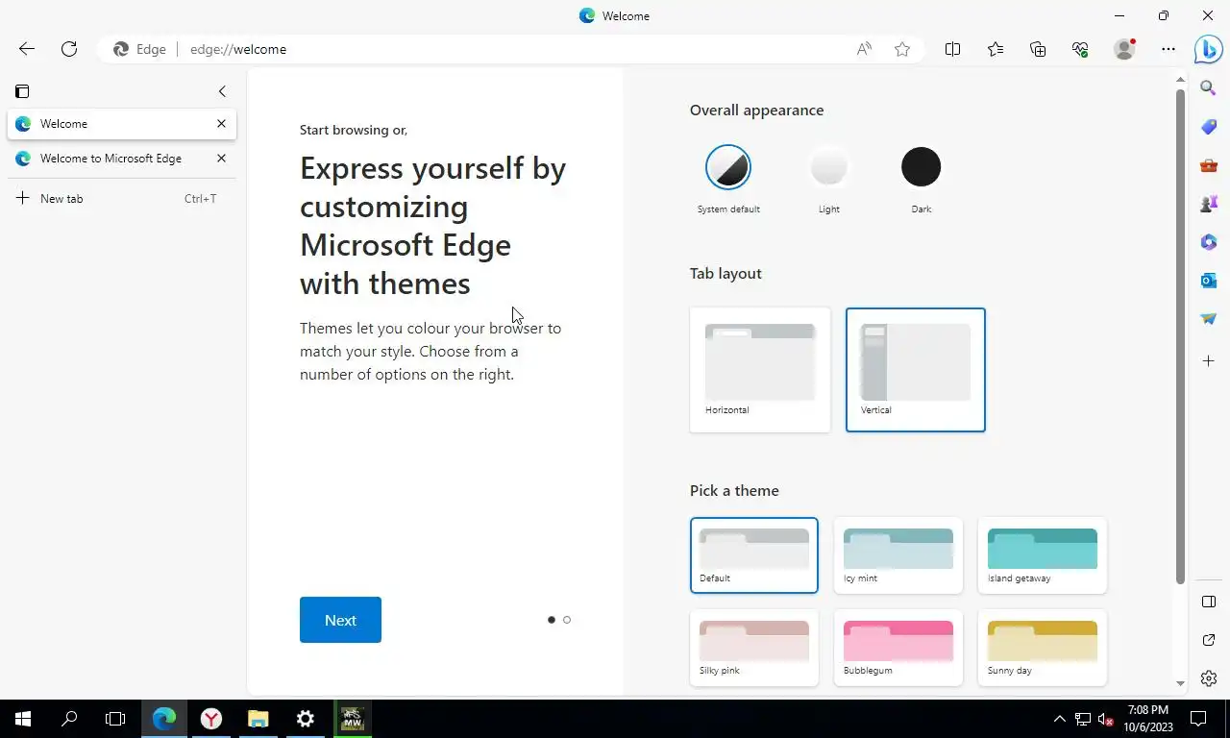Open the muted volume tray icon
Viewport: 1230px width, 738px height.
[1106, 719]
